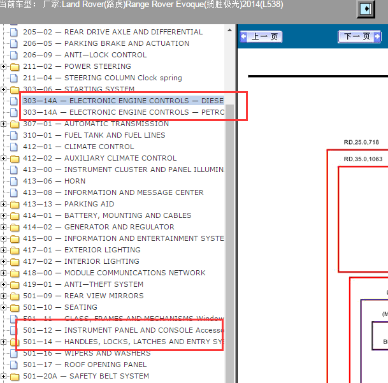Open 211-04 STEERING COLUMN Clock spring
This screenshot has width=388, height=383.
pos(103,78)
